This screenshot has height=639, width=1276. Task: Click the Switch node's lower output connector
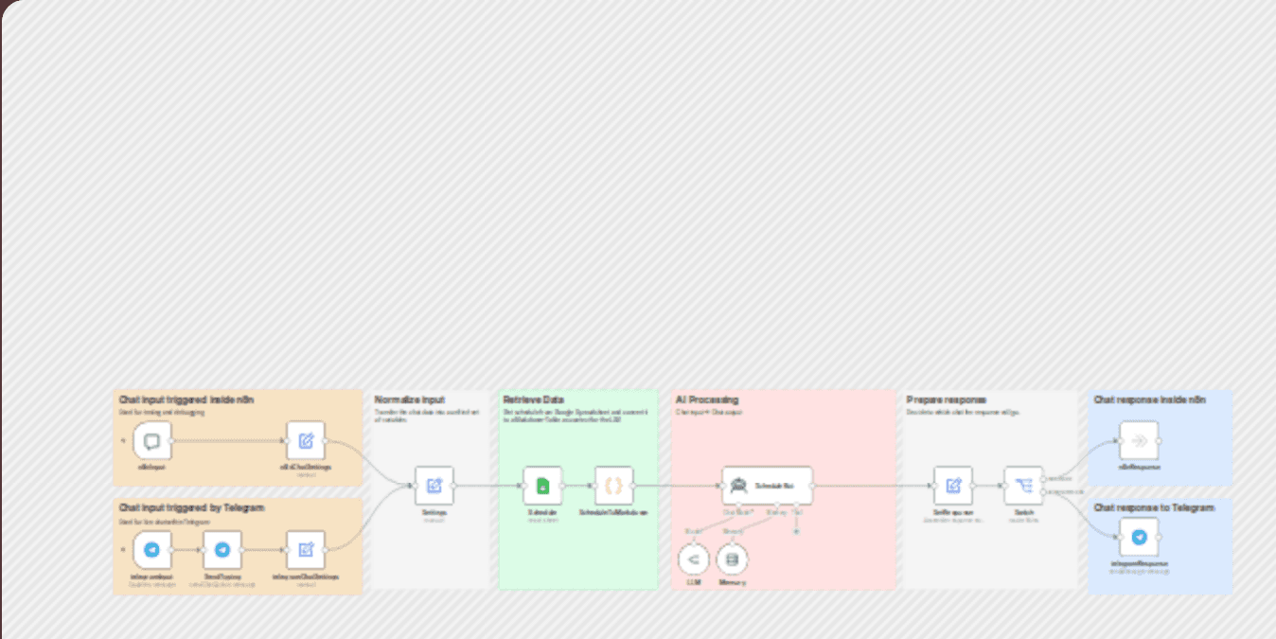(1043, 492)
